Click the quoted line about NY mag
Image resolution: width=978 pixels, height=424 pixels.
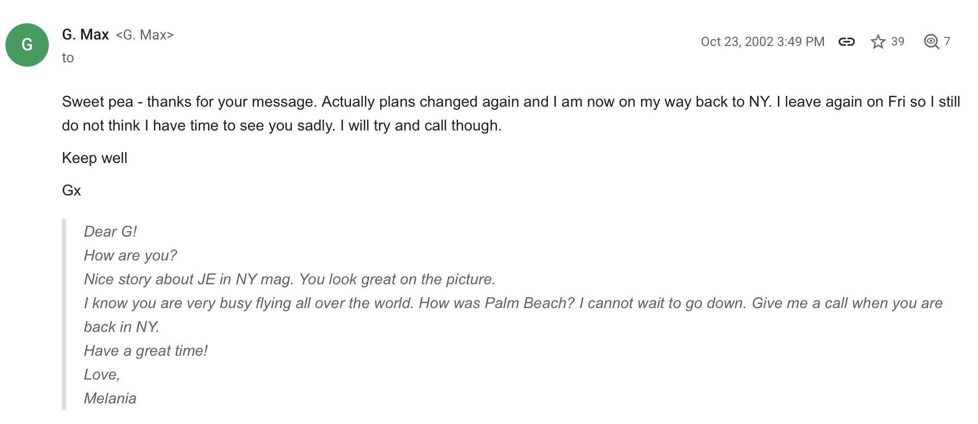click(289, 279)
